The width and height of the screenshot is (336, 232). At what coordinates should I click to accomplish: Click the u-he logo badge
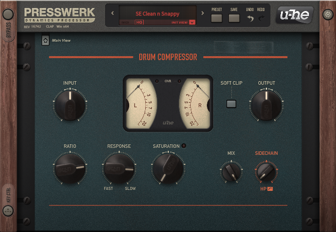pyautogui.click(x=294, y=15)
